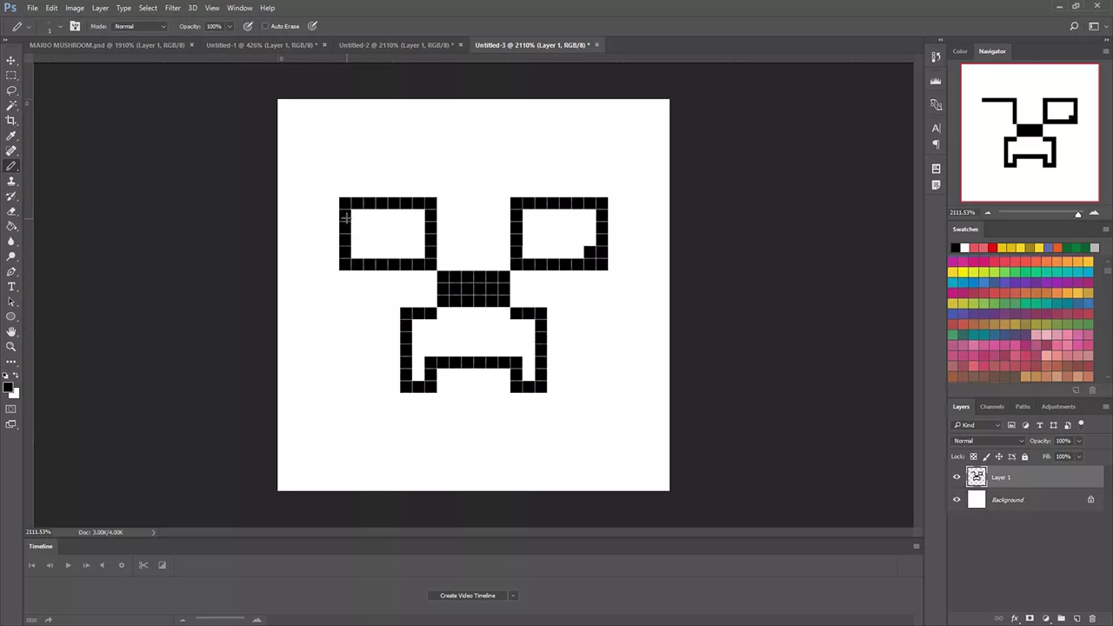
Task: Create new layer icon in Layers panel
Action: 1076,618
